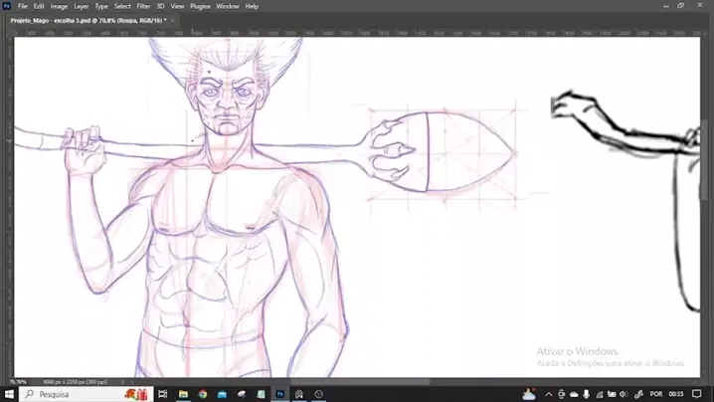The height and width of the screenshot is (402, 714).
Task: Open the Select menu
Action: click(x=122, y=6)
